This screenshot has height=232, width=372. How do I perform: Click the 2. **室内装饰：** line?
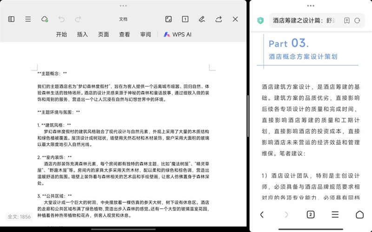tap(54, 157)
